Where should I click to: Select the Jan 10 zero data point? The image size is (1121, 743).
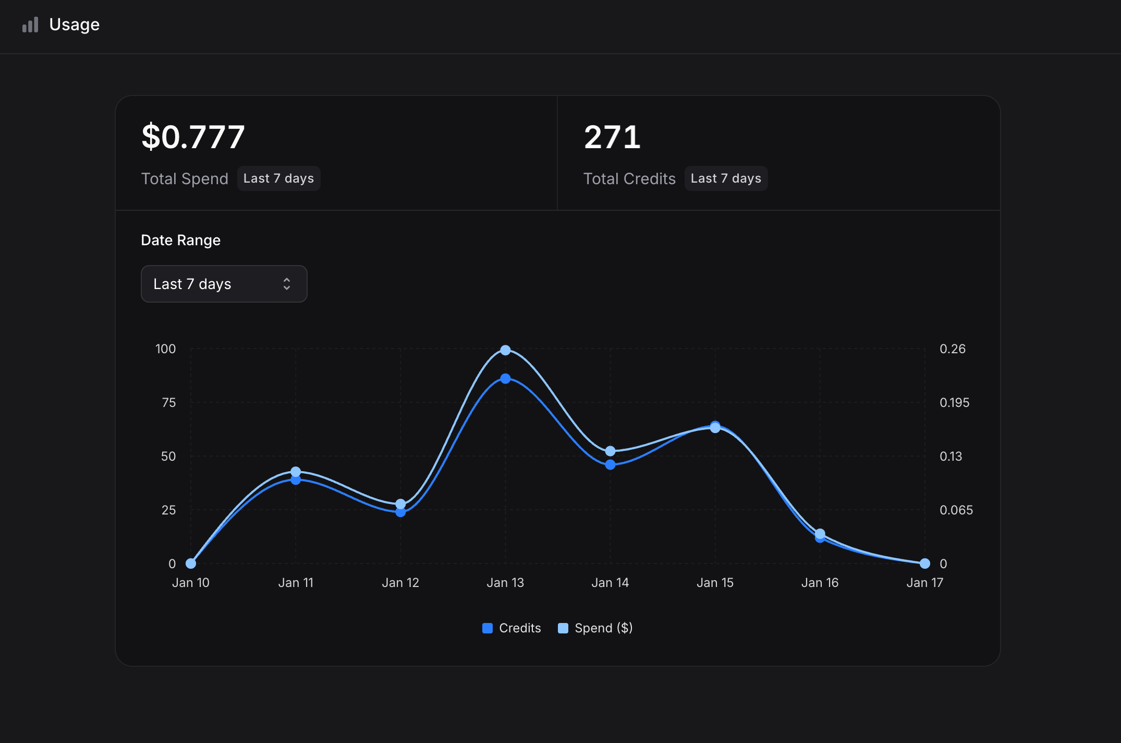pyautogui.click(x=190, y=564)
